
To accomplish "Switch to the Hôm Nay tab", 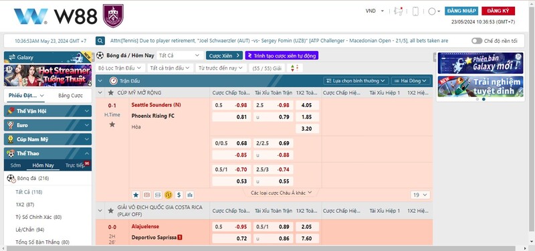I will tap(43, 165).
